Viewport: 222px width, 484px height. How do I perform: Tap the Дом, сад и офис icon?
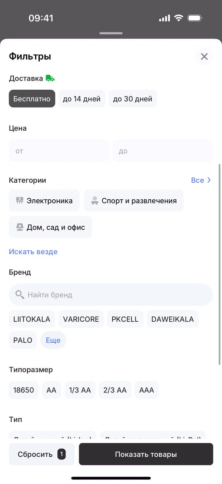pos(20,227)
